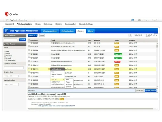Choose Edit in Quick Actions menu
162x122 pixels.
[52, 76]
